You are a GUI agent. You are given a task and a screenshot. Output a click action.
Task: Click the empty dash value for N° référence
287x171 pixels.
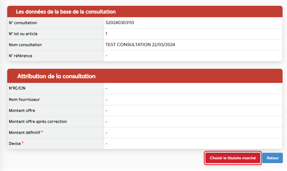[107, 56]
